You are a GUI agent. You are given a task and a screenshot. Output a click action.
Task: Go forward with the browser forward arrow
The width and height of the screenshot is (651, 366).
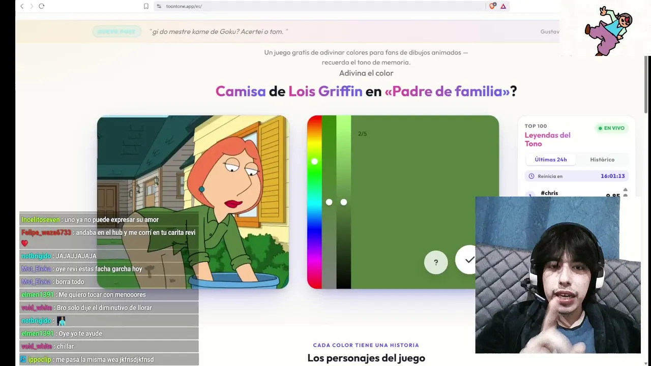click(x=32, y=6)
